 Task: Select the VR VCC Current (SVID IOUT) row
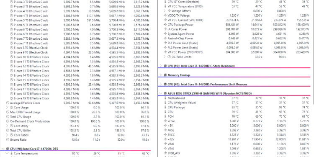236,20
